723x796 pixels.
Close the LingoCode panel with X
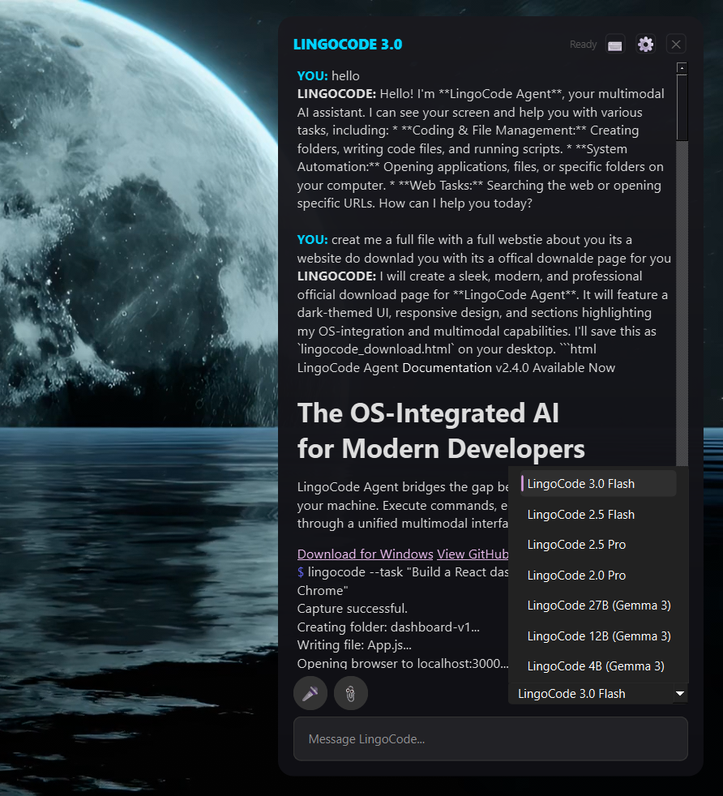click(x=676, y=44)
